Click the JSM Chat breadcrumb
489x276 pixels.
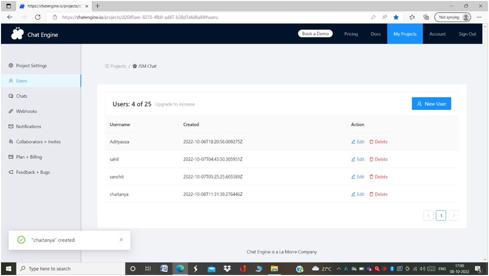[145, 66]
